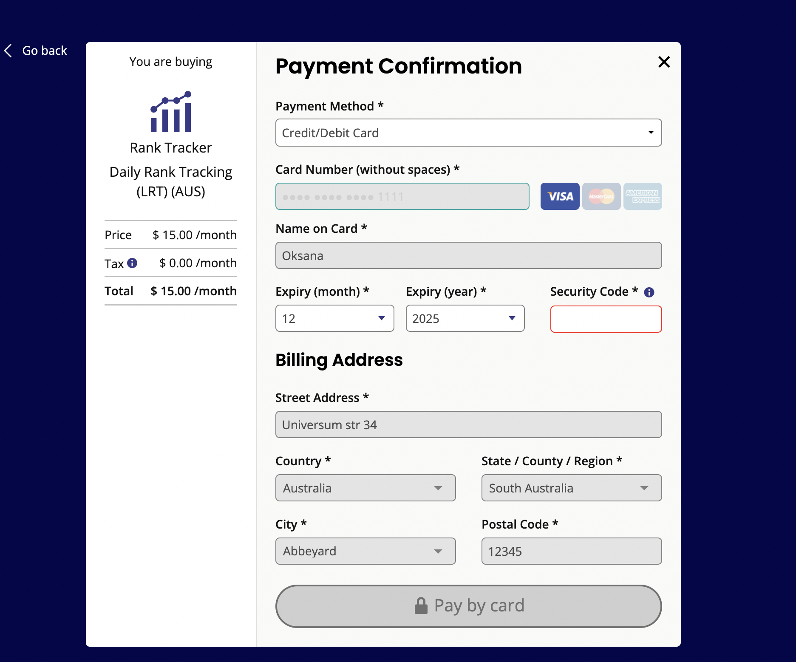
Task: Close the Payment Confirmation dialog
Action: pyautogui.click(x=664, y=62)
